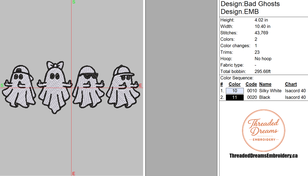The height and width of the screenshot is (176, 308).
Task: Click the Silky White color swatch 10
Action: [x=235, y=91]
